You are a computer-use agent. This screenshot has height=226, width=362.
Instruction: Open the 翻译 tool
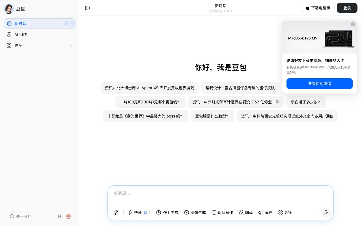pos(246,212)
